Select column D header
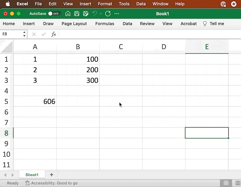 click(164, 47)
